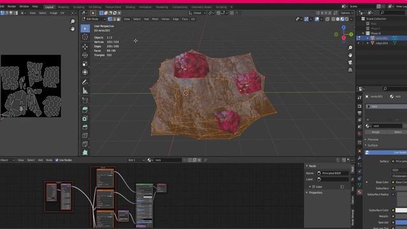407x229 pixels.
Task: Toggle X-ray display in viewport header
Action: click(x=328, y=19)
